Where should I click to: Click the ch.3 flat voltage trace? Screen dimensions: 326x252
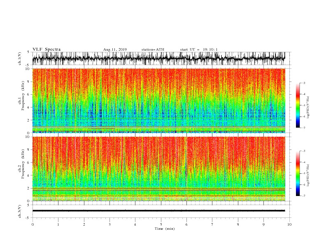click(x=158, y=211)
